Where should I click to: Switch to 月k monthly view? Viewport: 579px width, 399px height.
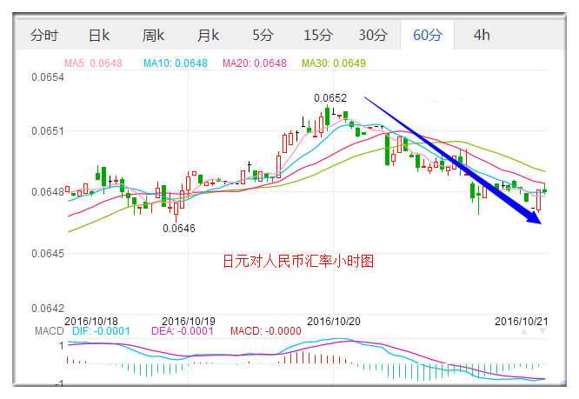tap(209, 36)
